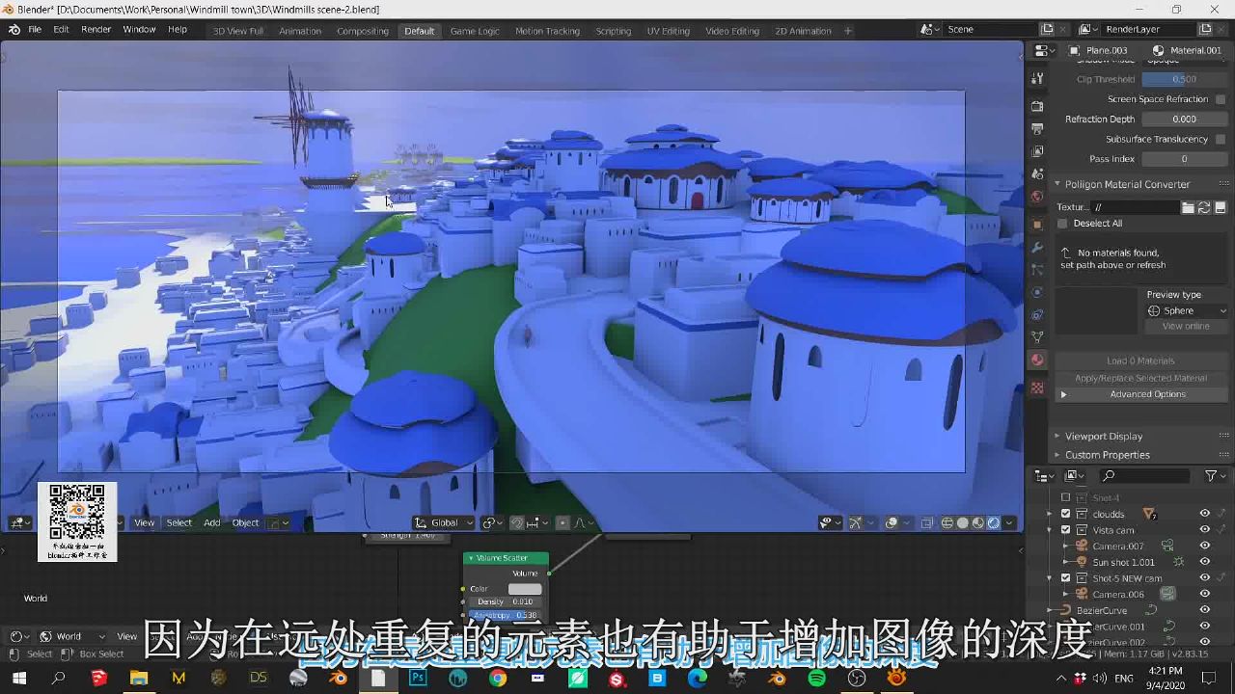1235x694 pixels.
Task: Toggle the Subsurface Translucency checkbox
Action: click(x=1221, y=139)
